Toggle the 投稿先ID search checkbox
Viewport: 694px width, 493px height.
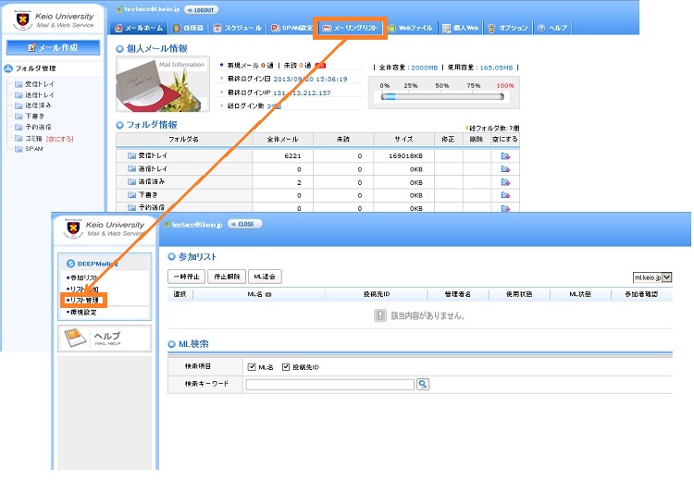285,367
